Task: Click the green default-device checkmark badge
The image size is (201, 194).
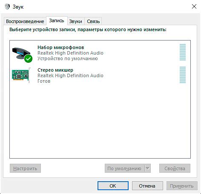Action: (28, 58)
